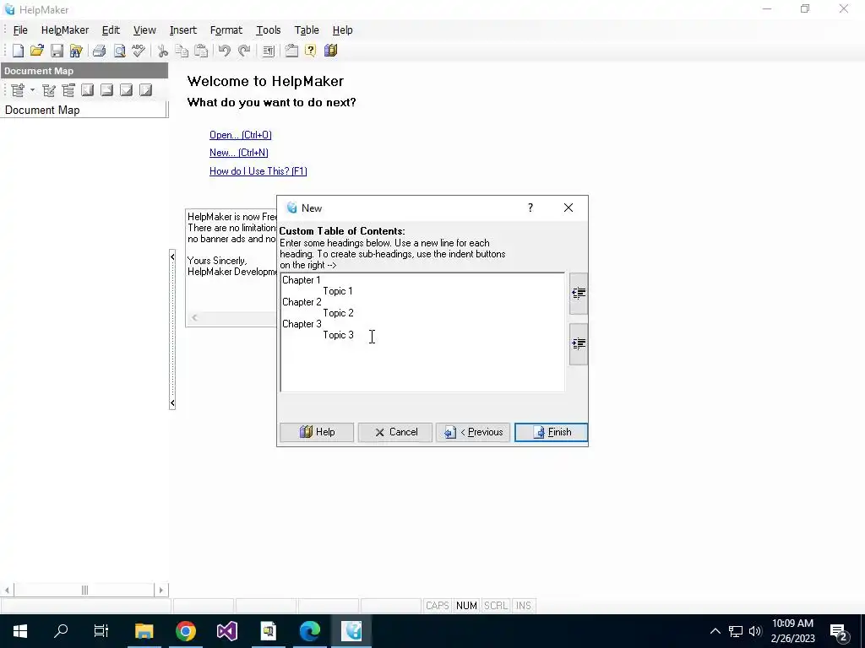The width and height of the screenshot is (865, 648).
Task: Open the taskbar search icon
Action: click(x=61, y=631)
